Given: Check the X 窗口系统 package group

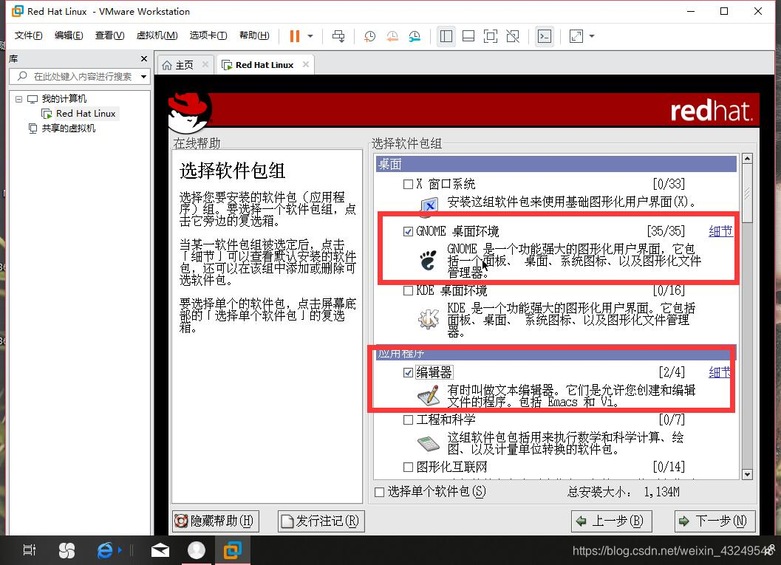Looking at the screenshot, I should pos(408,184).
